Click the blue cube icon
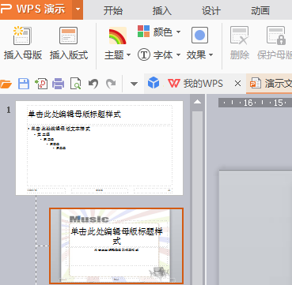The width and height of the screenshot is (292, 285). (154, 84)
